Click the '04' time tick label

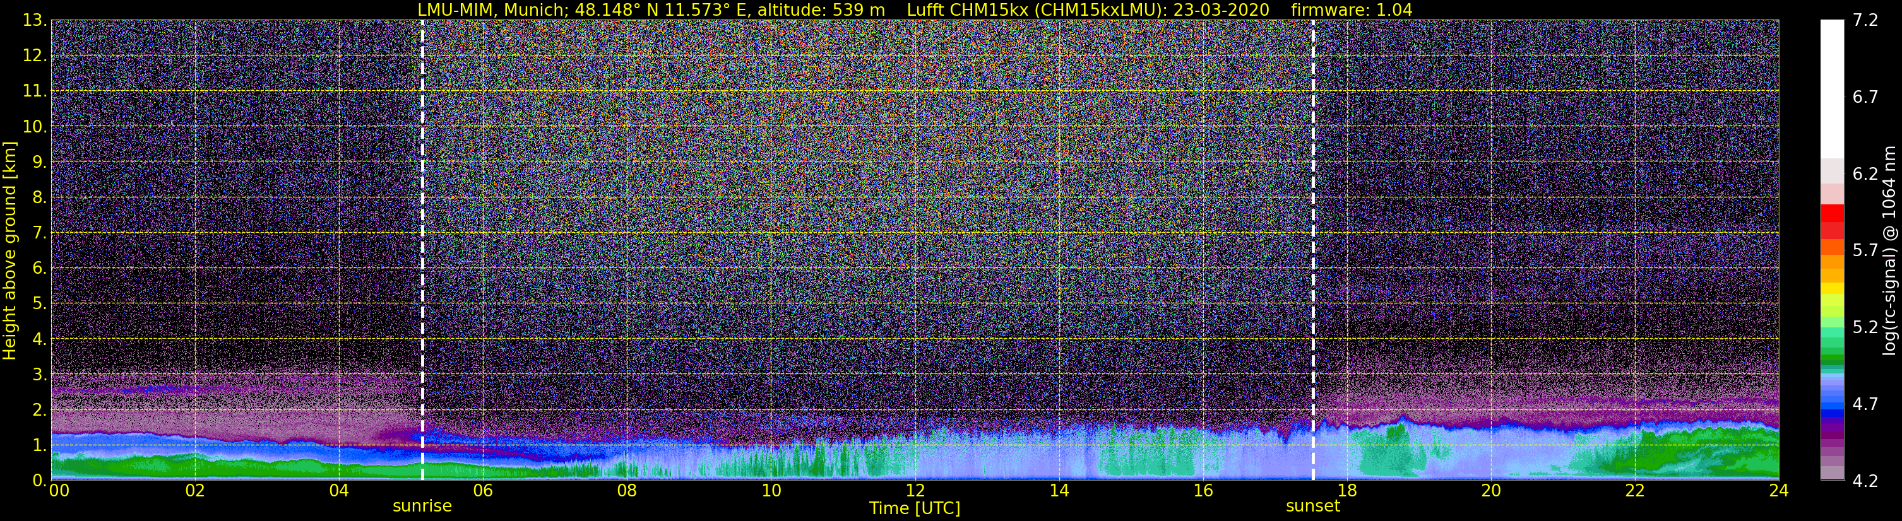pyautogui.click(x=338, y=491)
